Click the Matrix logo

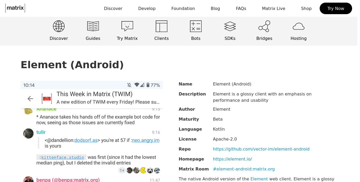click(15, 8)
